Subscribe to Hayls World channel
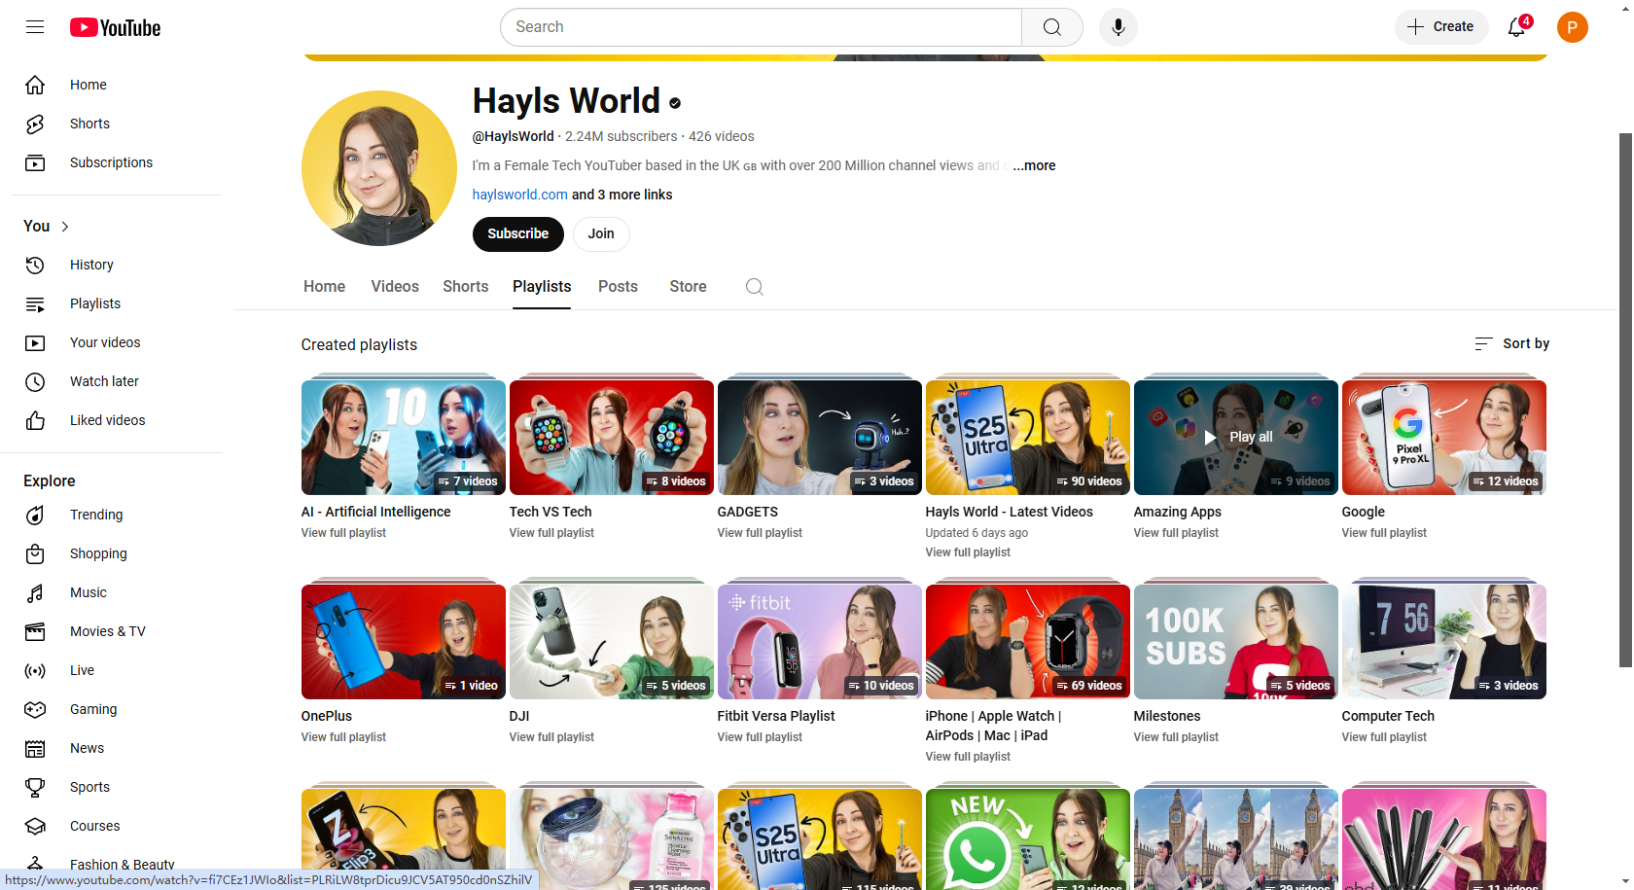 [x=518, y=234]
